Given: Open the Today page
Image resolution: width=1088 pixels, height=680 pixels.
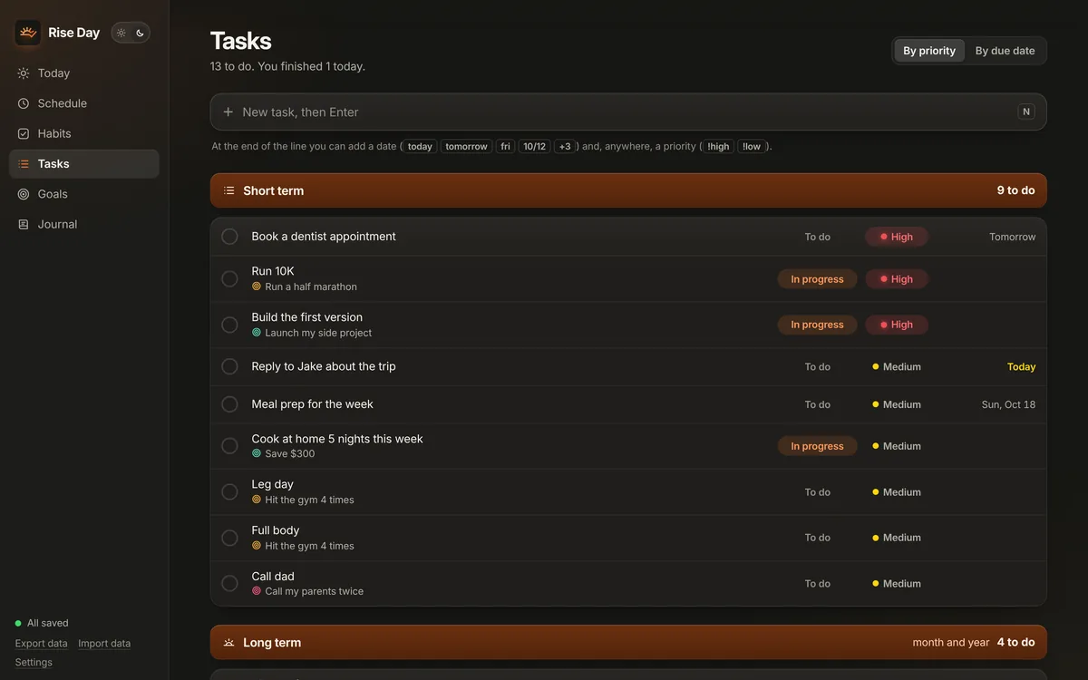Looking at the screenshot, I should pos(84,73).
